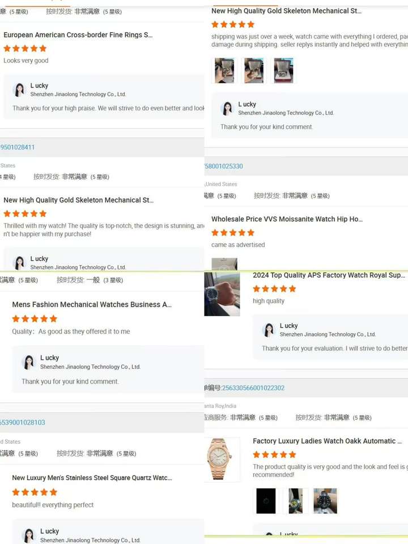This screenshot has height=544, width=408.
Task: Click Lucky avatar under APS Factory Watch review
Action: 269,330
